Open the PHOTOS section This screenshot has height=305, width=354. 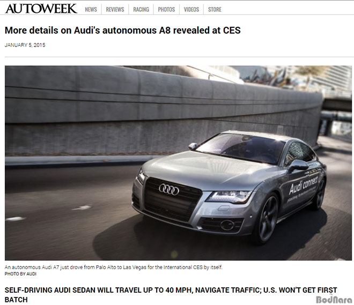click(166, 10)
